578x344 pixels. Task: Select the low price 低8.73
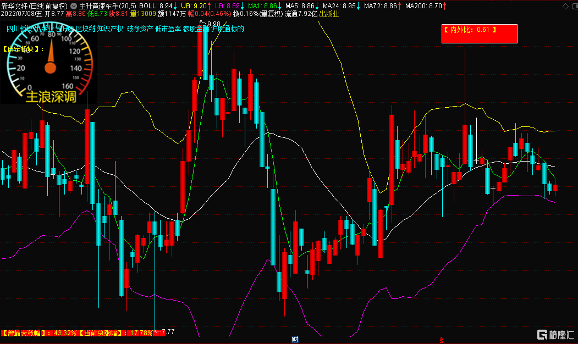coord(97,14)
